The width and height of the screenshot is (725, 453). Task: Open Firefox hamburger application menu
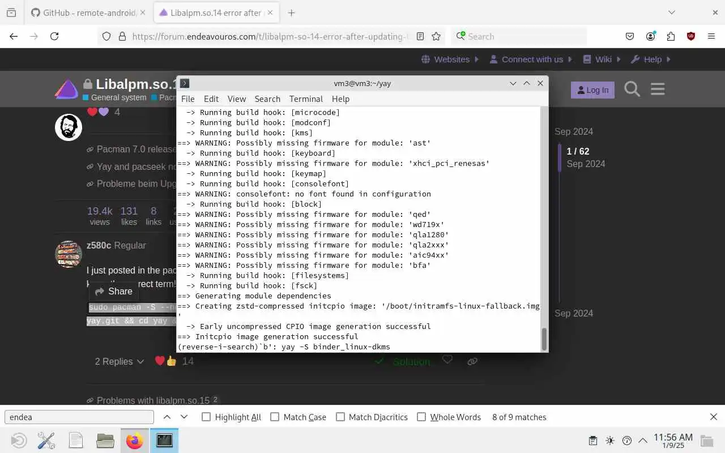(711, 36)
